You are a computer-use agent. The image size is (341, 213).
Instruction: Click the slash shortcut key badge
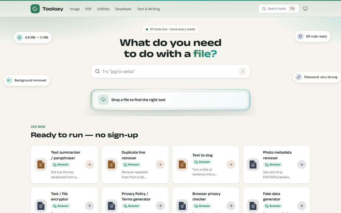(243, 71)
